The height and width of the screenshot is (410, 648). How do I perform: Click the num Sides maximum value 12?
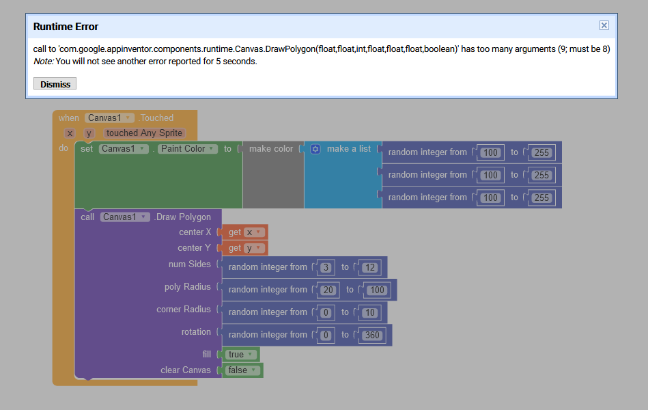point(370,268)
